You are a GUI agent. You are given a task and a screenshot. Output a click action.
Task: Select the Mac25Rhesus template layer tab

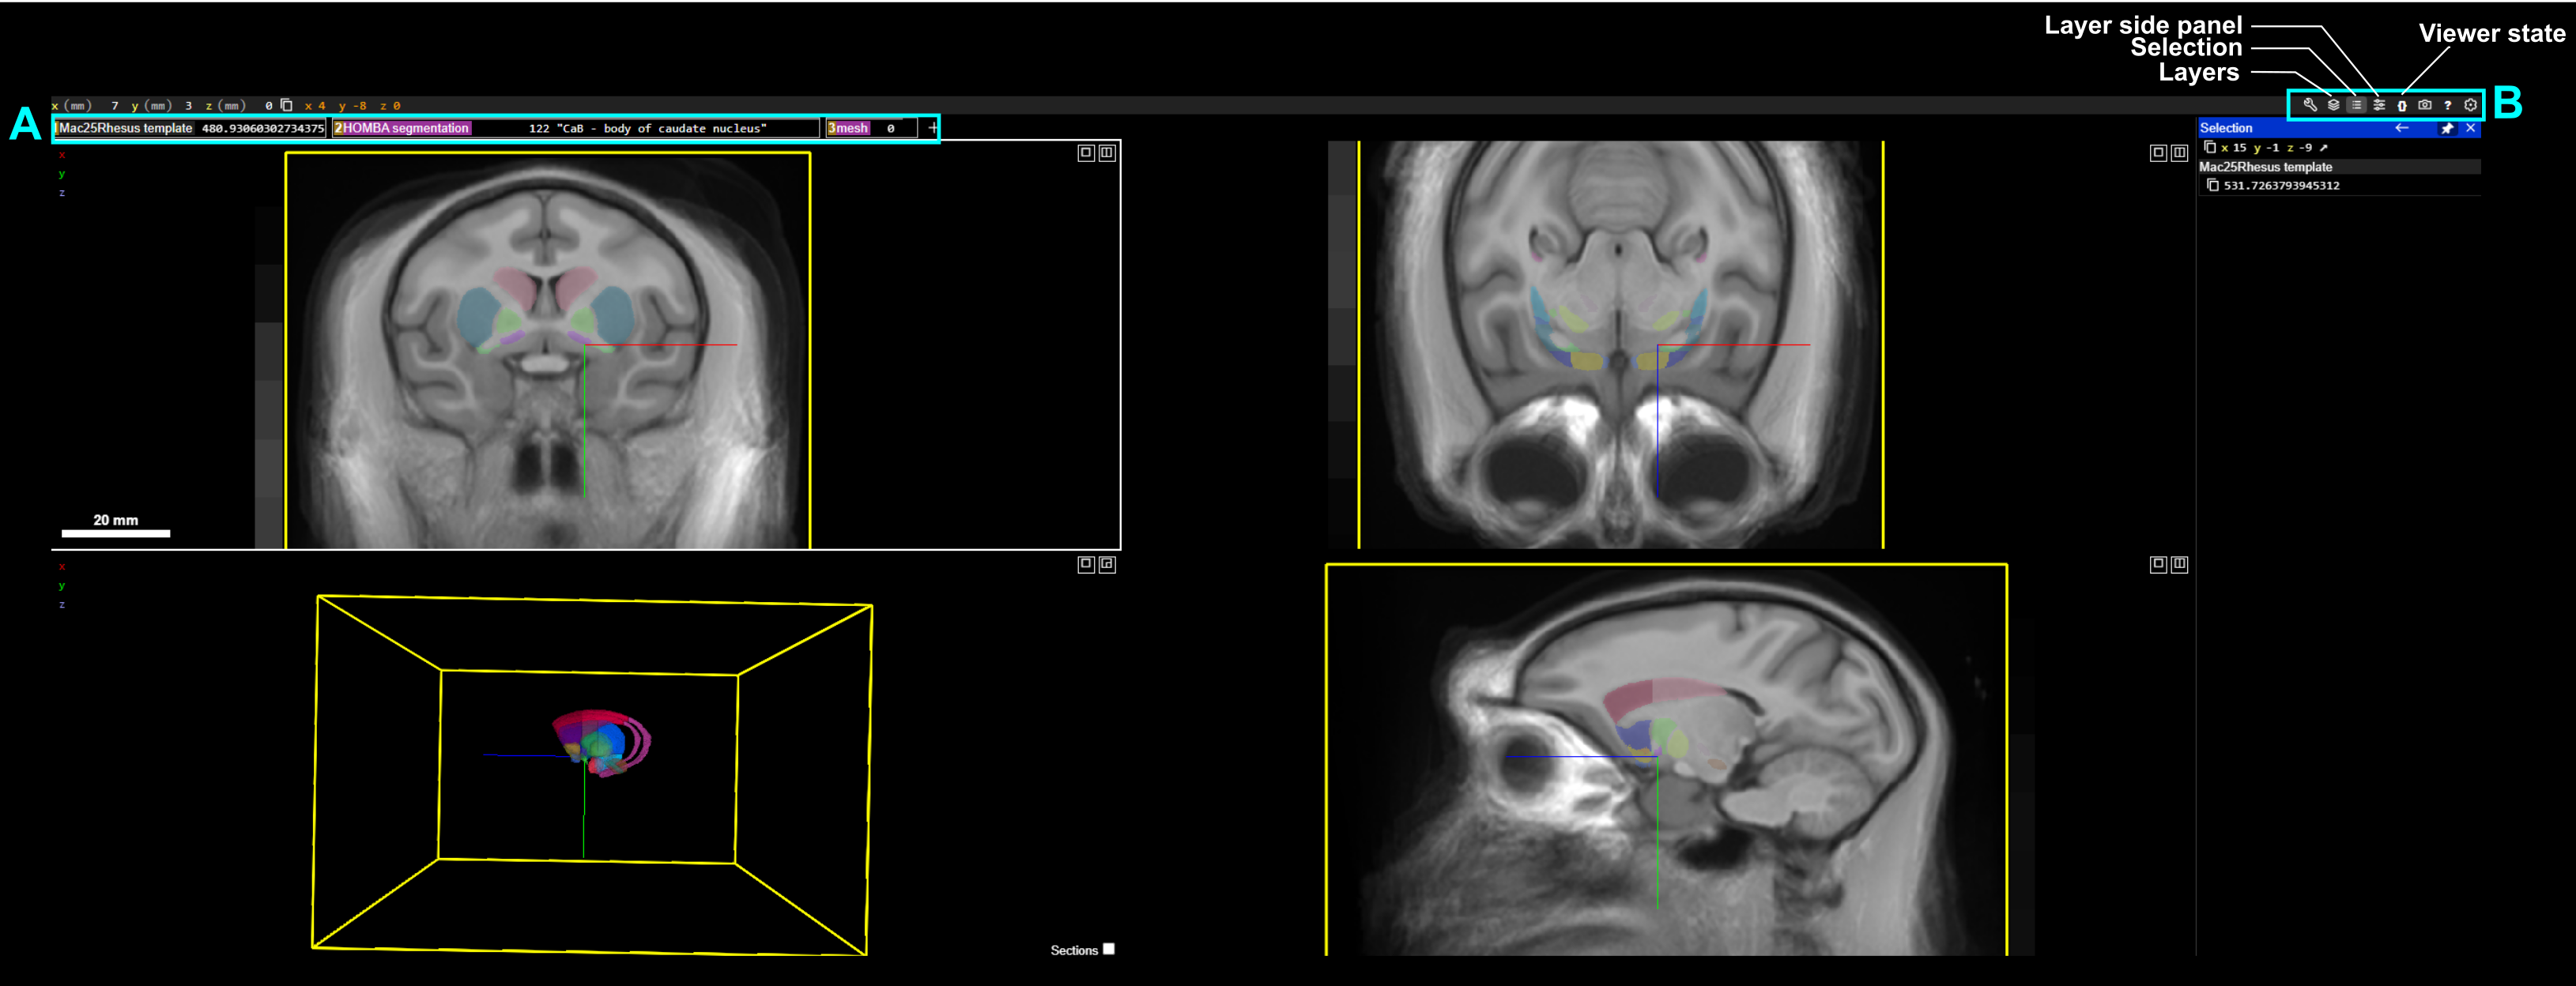125,128
